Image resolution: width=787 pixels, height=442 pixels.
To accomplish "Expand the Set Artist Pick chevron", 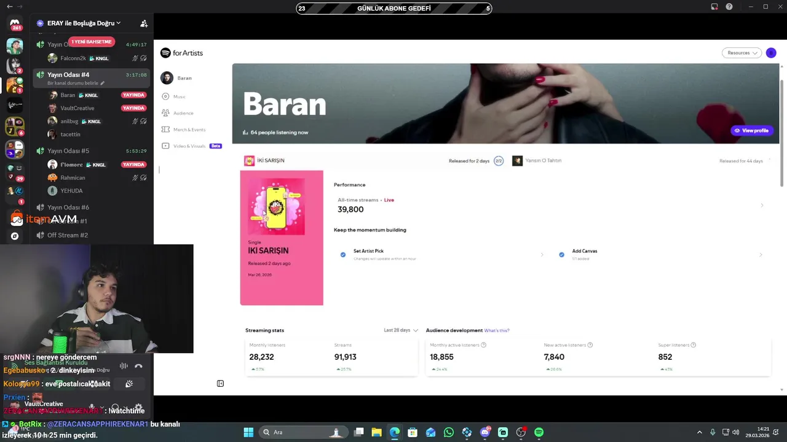I will tap(542, 255).
